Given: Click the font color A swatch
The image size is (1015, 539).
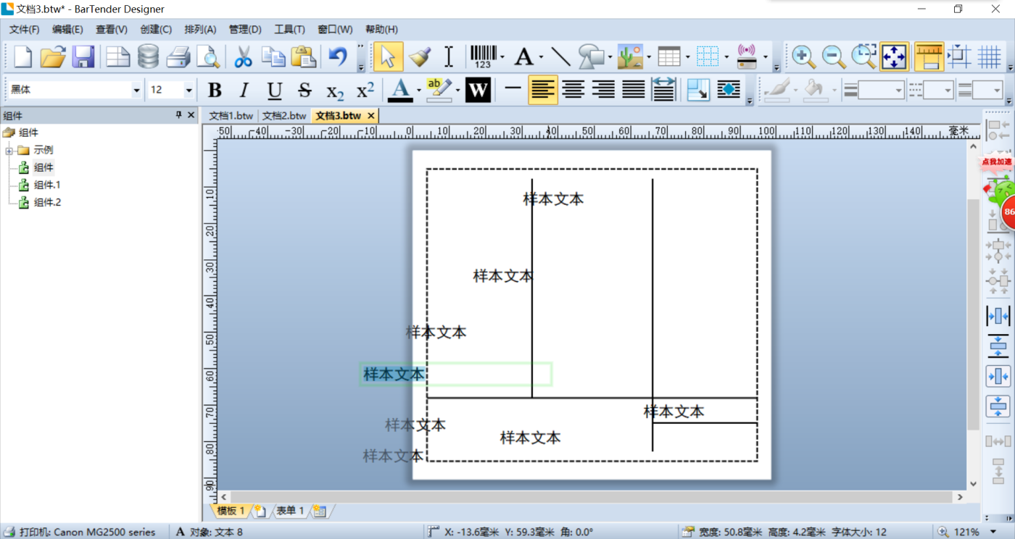Looking at the screenshot, I should point(400,91).
